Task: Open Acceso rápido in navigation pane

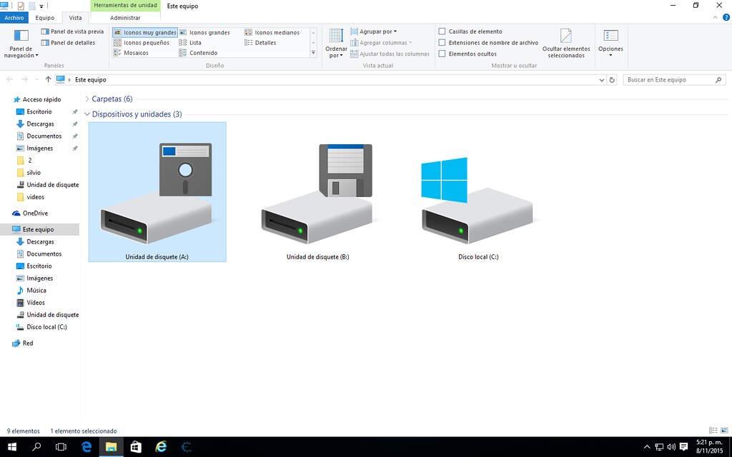Action: [37, 99]
